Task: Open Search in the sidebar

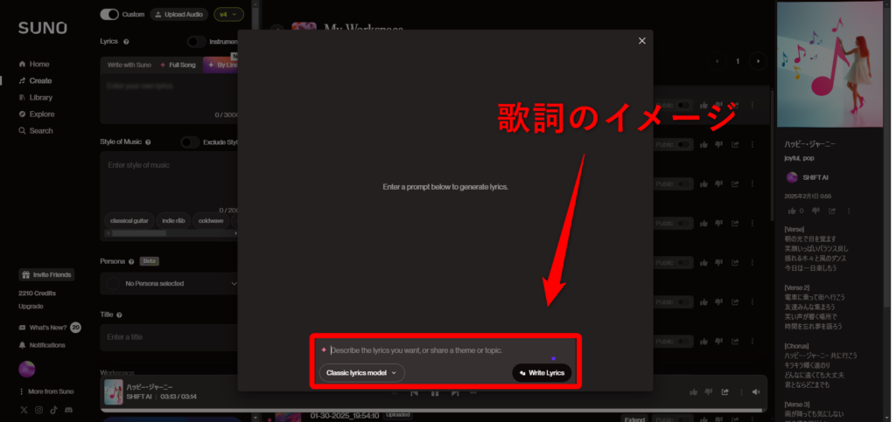Action: [40, 131]
